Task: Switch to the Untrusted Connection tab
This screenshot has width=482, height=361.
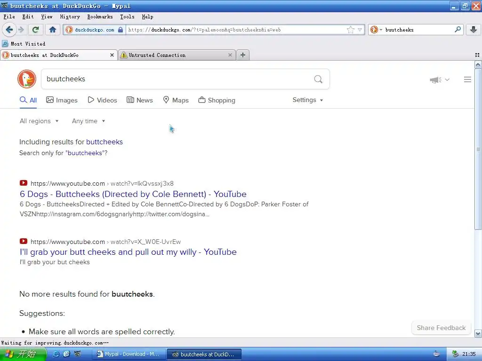Action: click(x=177, y=55)
